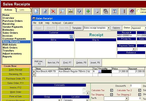Screen dimensions: 146x101
Task: Click the Template button
Action: (77, 28)
